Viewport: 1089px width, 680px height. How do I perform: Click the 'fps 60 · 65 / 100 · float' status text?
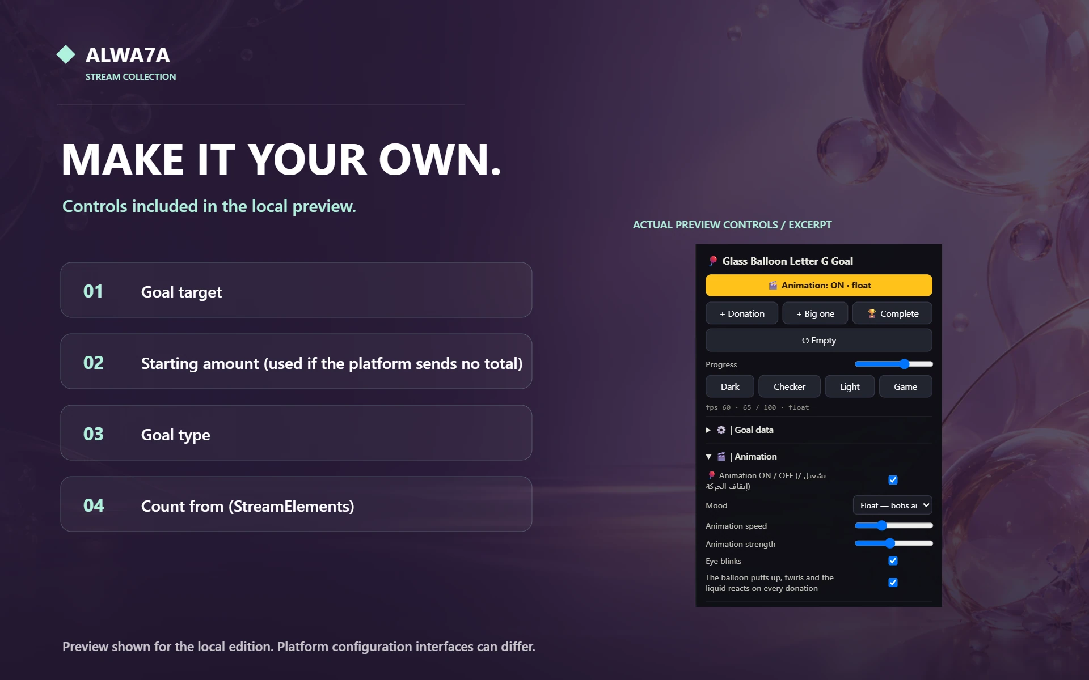[x=757, y=407]
